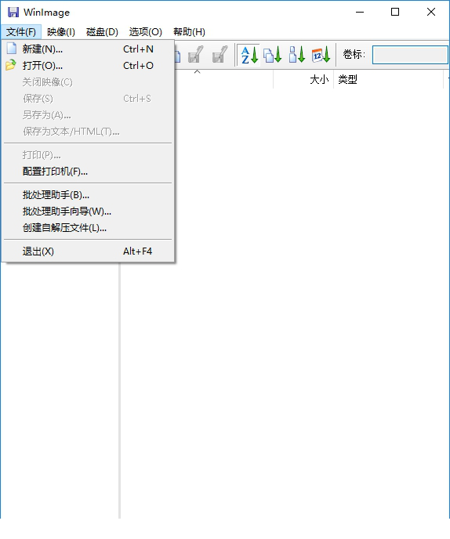Choose the sort by size toolbar icon

(296, 55)
